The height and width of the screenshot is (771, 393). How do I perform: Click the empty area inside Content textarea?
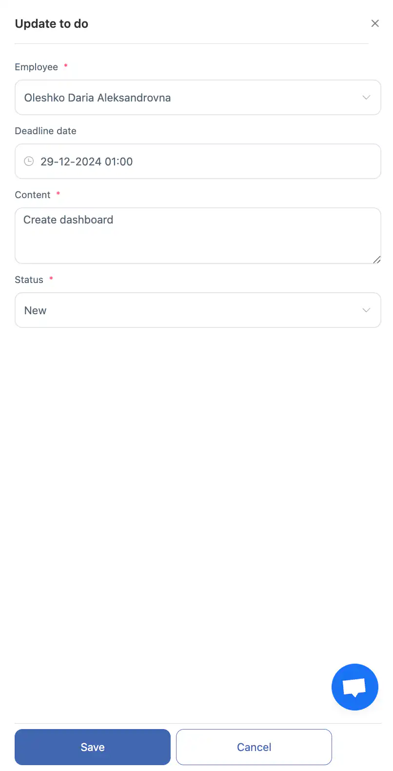pyautogui.click(x=195, y=246)
